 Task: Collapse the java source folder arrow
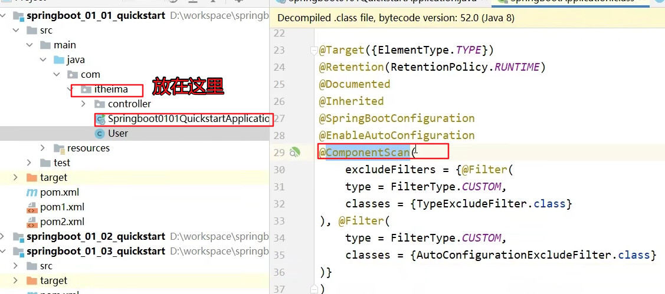[43, 60]
